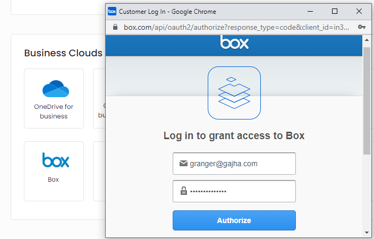Close the Customer Log In popup window
Viewport: 374px width, 239px height.
[359, 11]
